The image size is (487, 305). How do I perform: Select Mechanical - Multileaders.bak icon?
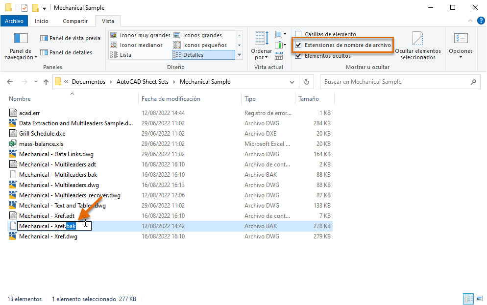[13, 175]
